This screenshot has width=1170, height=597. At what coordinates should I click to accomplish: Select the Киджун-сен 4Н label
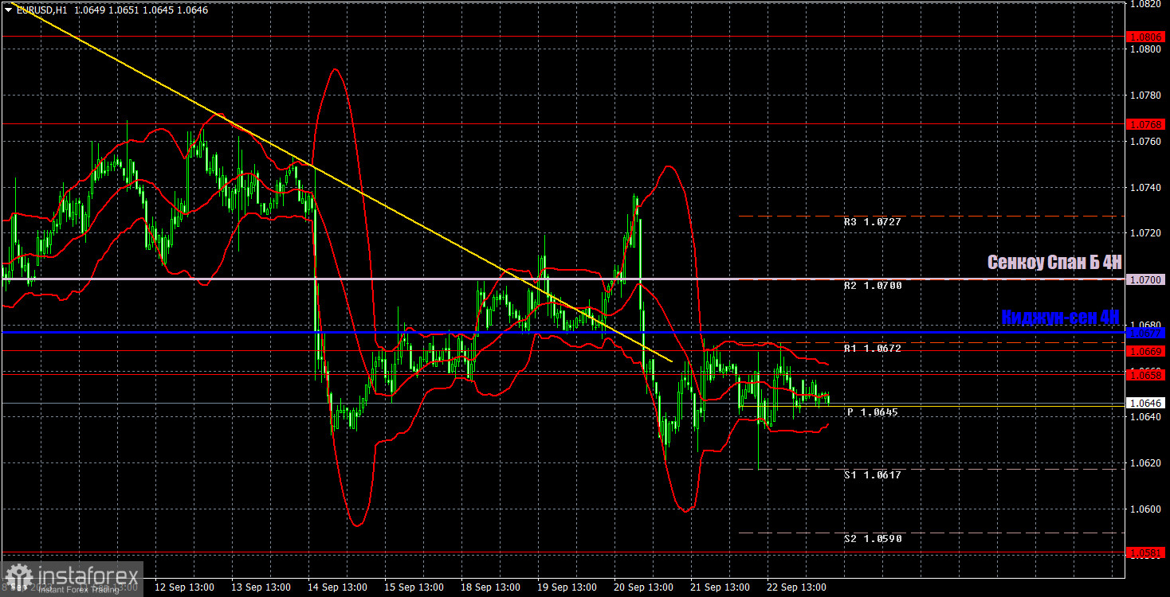(x=1060, y=317)
